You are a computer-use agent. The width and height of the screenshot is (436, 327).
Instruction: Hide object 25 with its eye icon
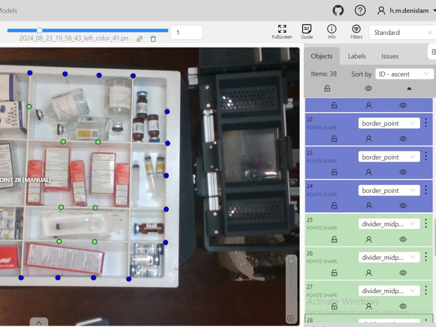pos(403,239)
